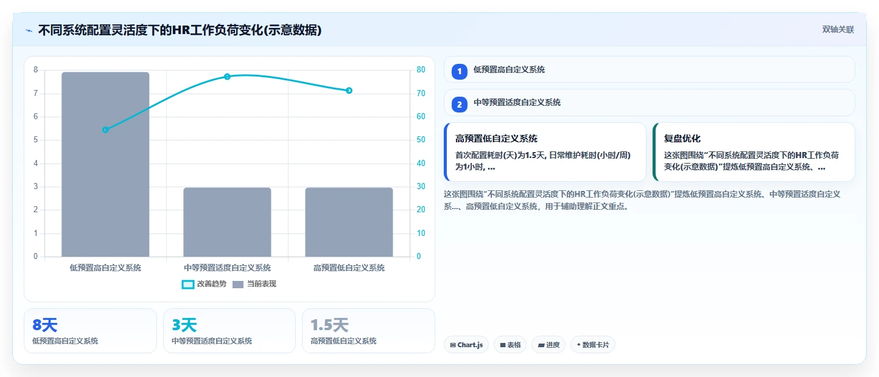Click the 数据卡片 tag

(593, 345)
